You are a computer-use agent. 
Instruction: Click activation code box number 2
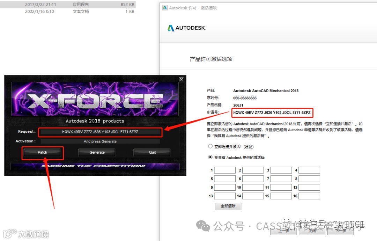[253, 170]
